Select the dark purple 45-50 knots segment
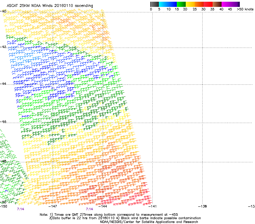The width and height of the screenshot is (255, 224). 235,4
